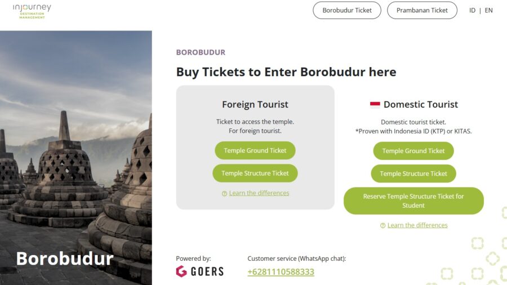Screen dimensions: 507x285
Task: Switch language to EN
Action: (488, 10)
